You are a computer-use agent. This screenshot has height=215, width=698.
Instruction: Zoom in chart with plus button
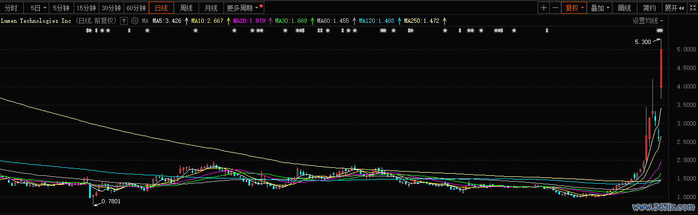[x=544, y=8]
